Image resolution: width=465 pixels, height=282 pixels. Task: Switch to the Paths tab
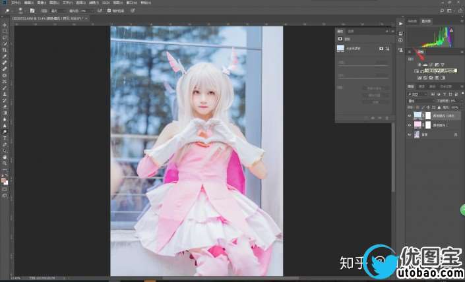coord(433,86)
